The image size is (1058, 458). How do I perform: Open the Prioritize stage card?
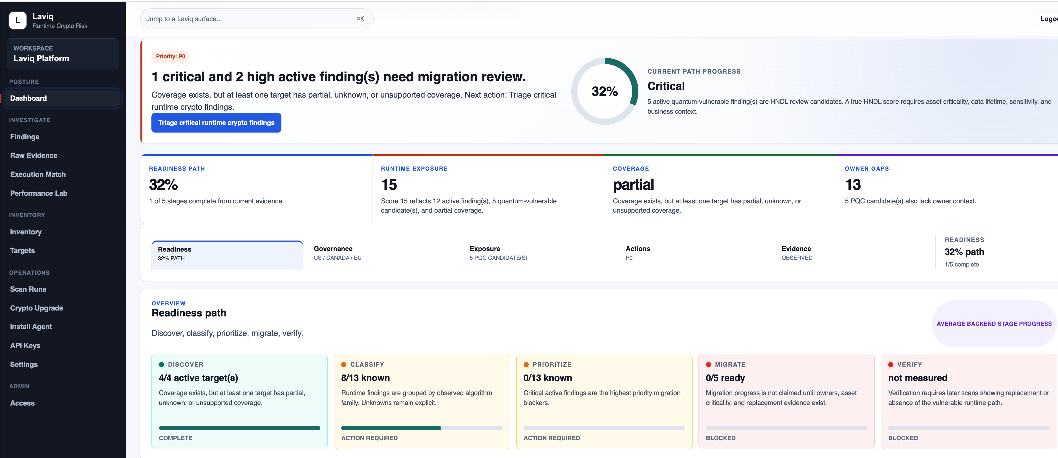(x=604, y=401)
